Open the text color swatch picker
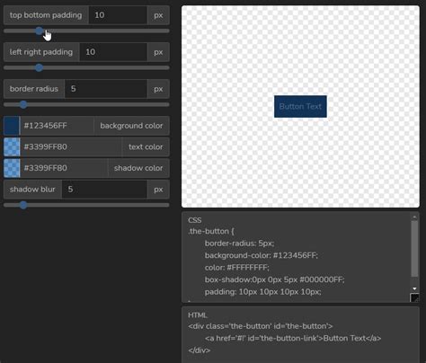Image resolution: width=426 pixels, height=363 pixels. (x=12, y=147)
